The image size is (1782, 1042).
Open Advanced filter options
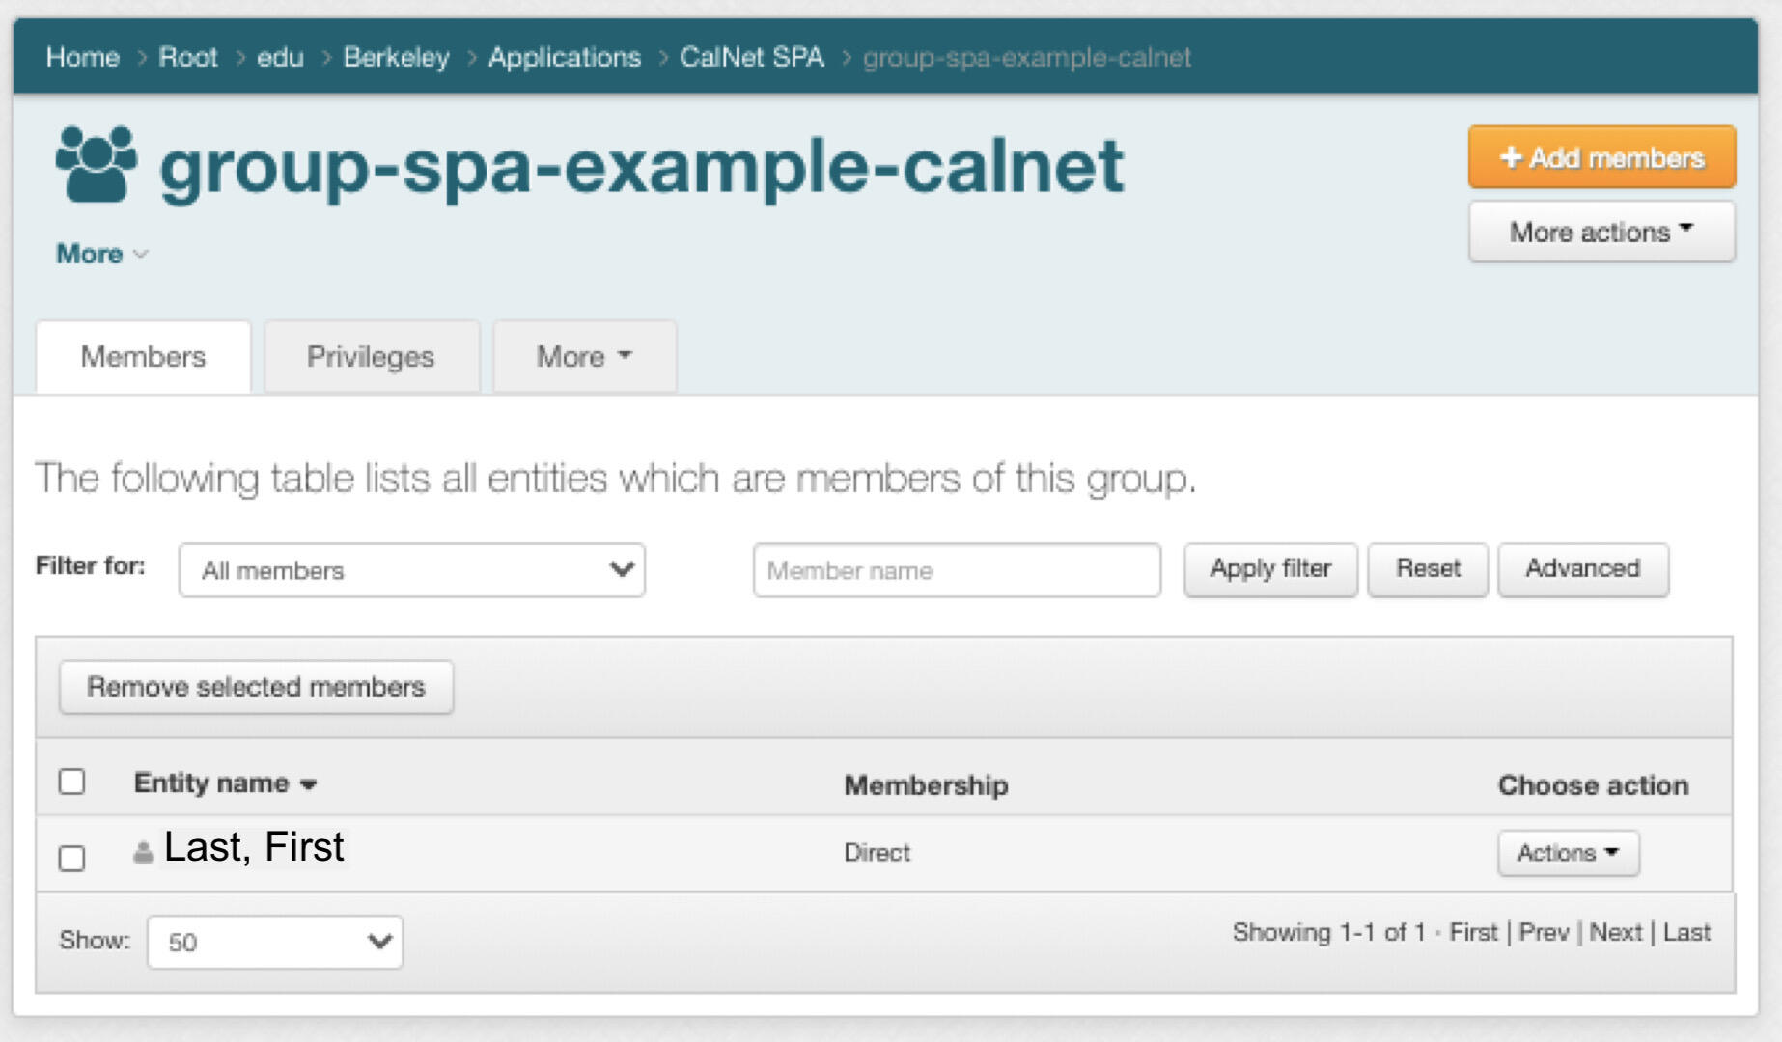1582,568
